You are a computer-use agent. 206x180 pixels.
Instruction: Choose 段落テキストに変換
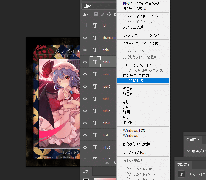[x=143, y=144]
